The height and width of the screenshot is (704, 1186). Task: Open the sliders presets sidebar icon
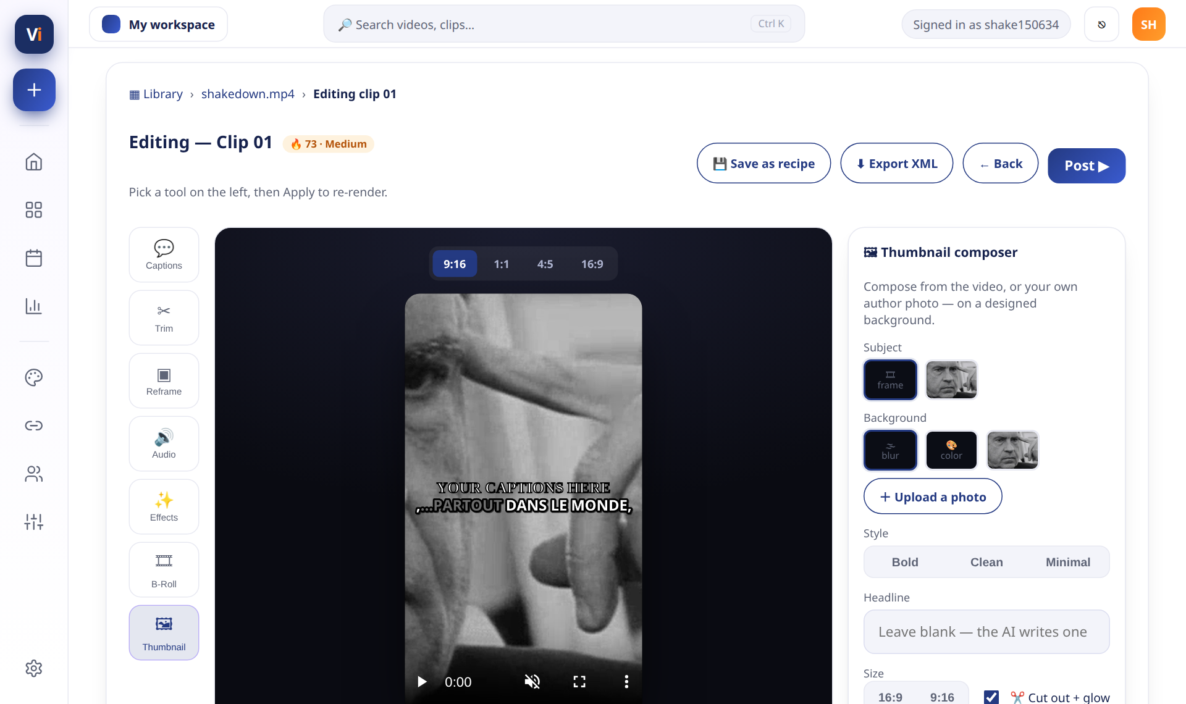point(34,522)
